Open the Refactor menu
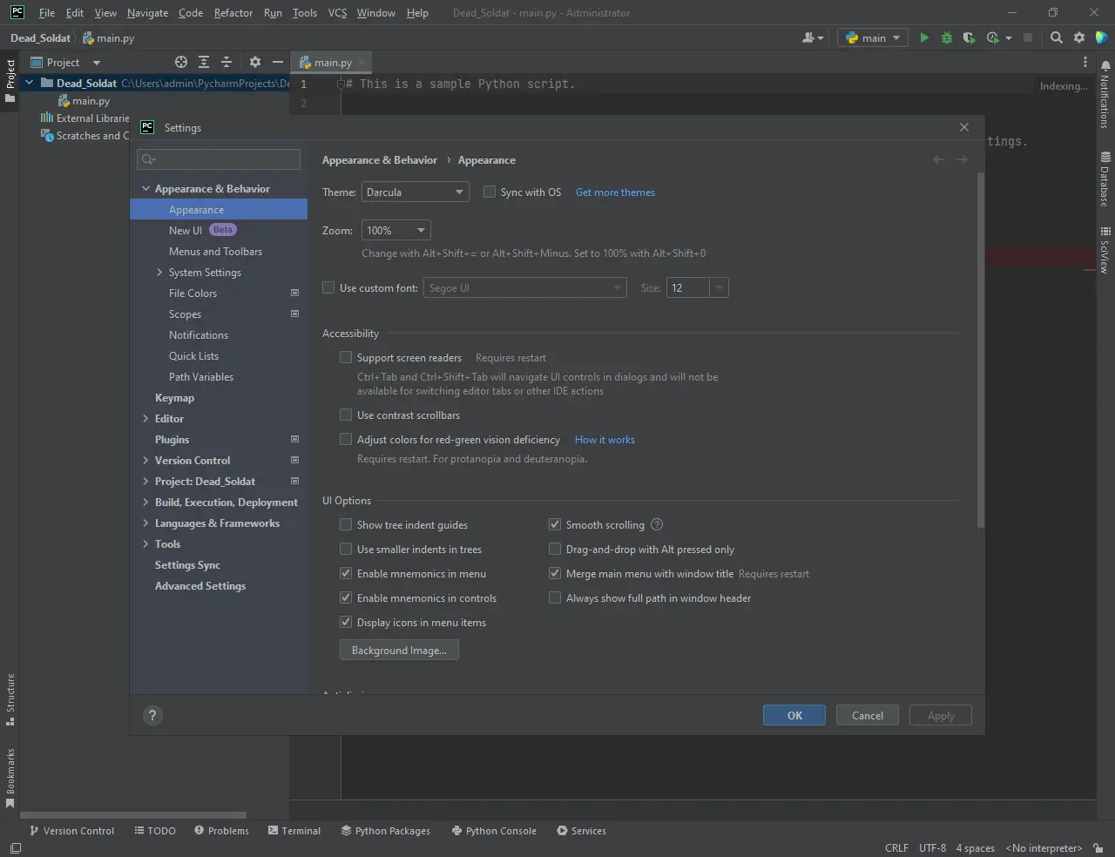1115x857 pixels. click(x=233, y=13)
